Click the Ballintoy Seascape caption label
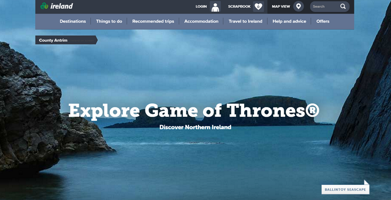 tap(345, 189)
